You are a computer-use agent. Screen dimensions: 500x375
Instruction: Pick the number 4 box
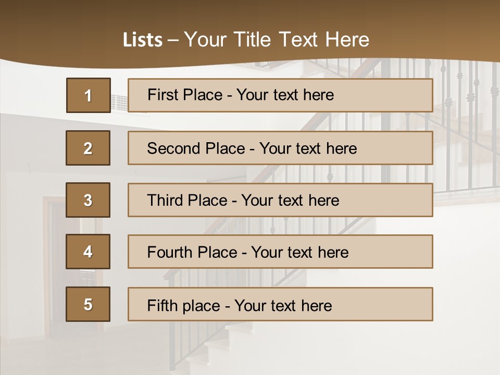88,252
